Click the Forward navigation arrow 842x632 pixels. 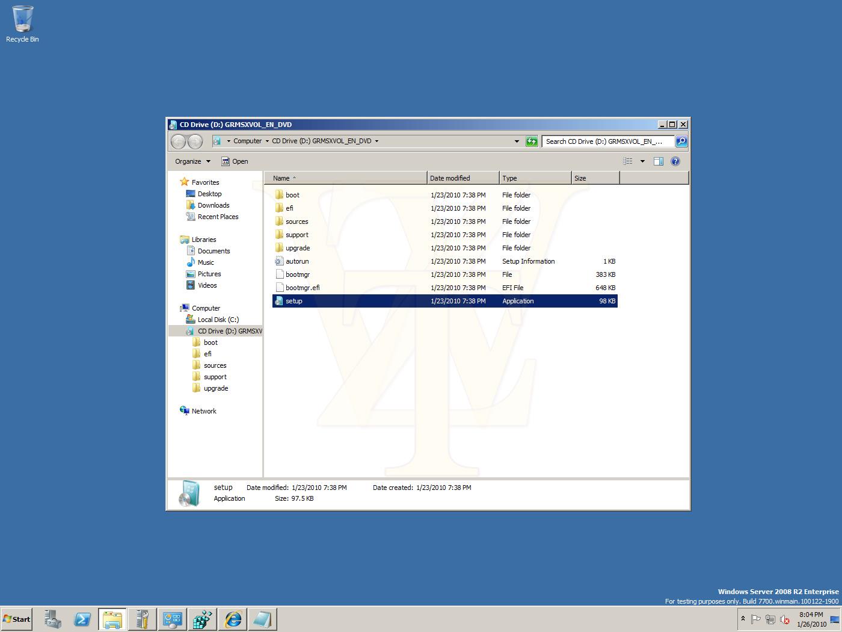195,141
